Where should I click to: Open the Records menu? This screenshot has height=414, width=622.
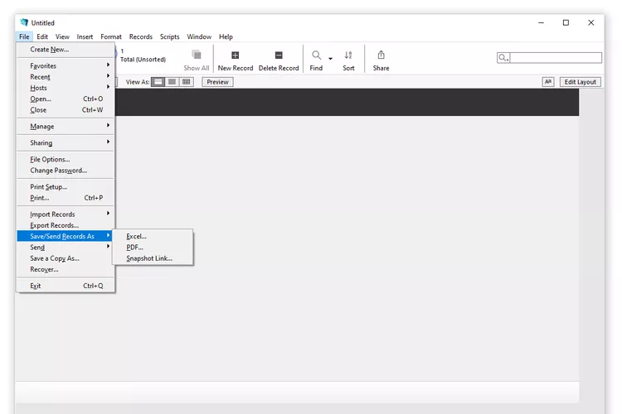pos(141,36)
